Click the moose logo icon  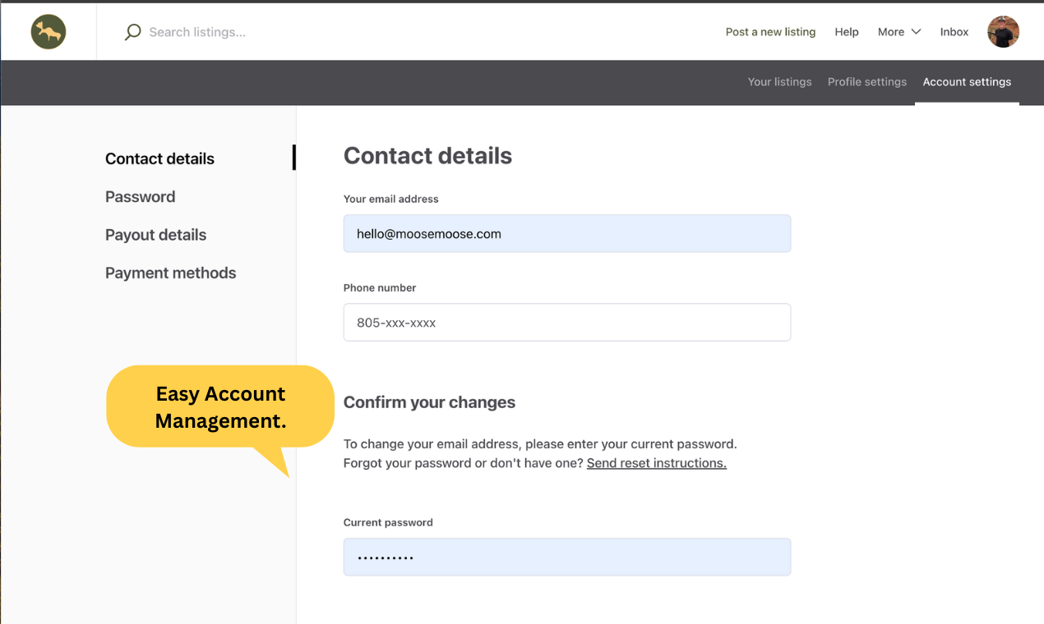click(x=49, y=32)
